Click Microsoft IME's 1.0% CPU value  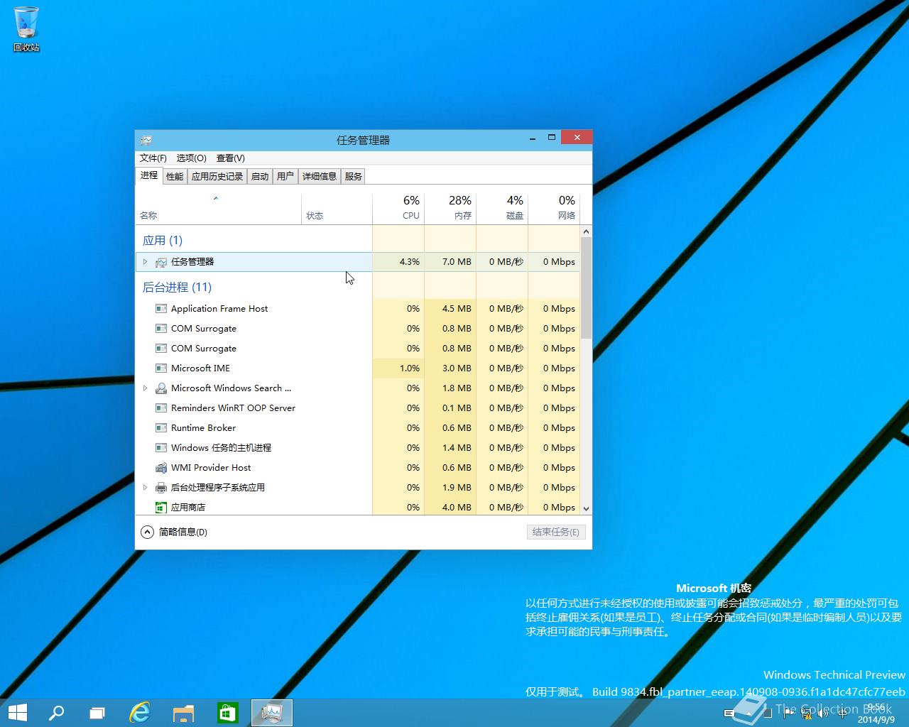[398, 368]
